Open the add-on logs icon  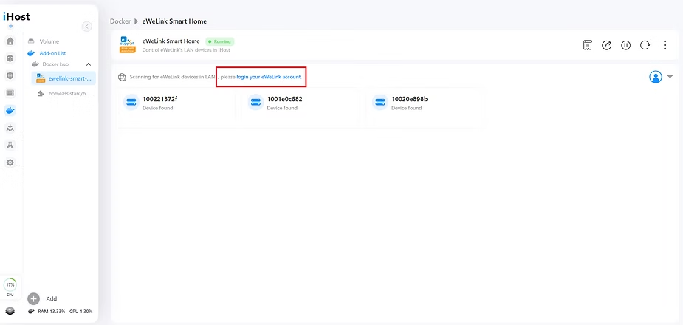(x=587, y=45)
